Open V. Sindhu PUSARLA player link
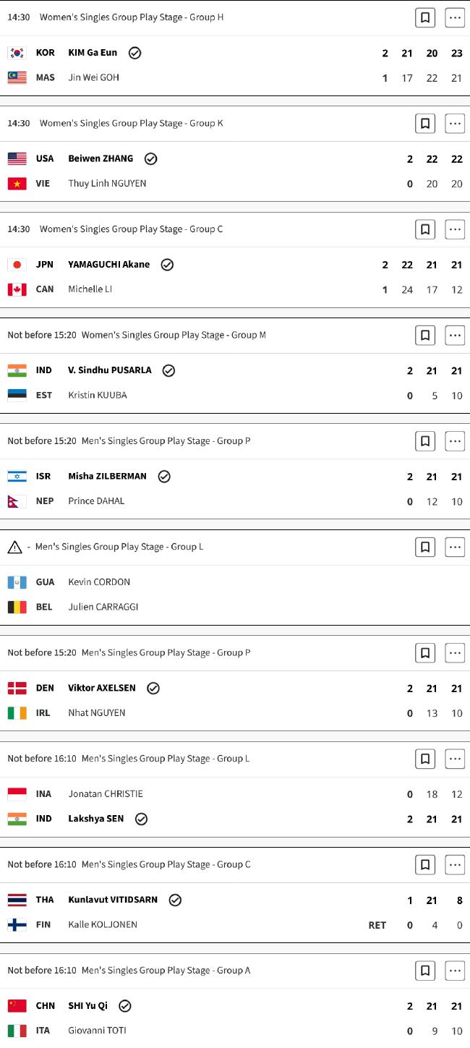Screen dimensions: 470x1048 click(110, 370)
